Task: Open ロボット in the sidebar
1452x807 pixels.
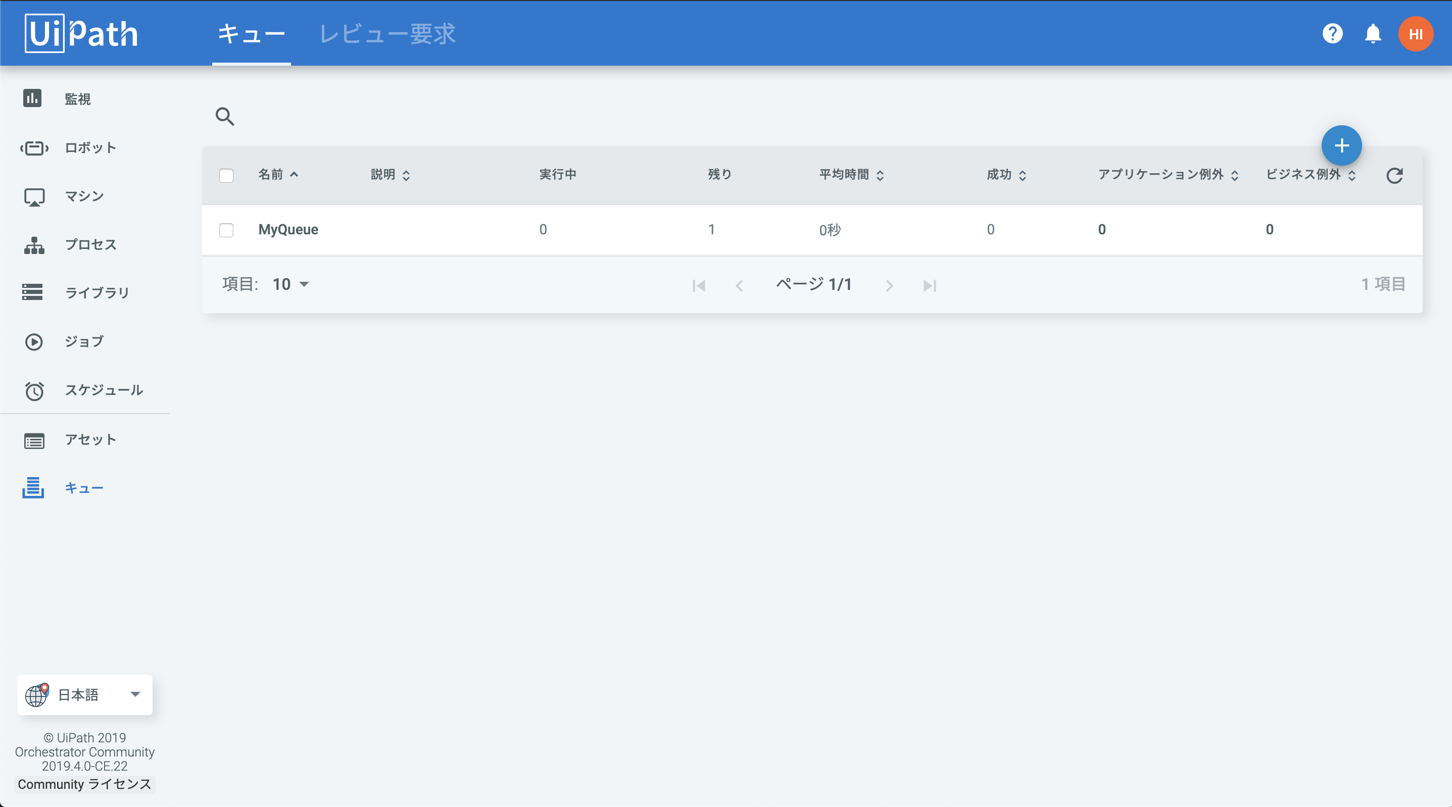Action: pos(90,147)
